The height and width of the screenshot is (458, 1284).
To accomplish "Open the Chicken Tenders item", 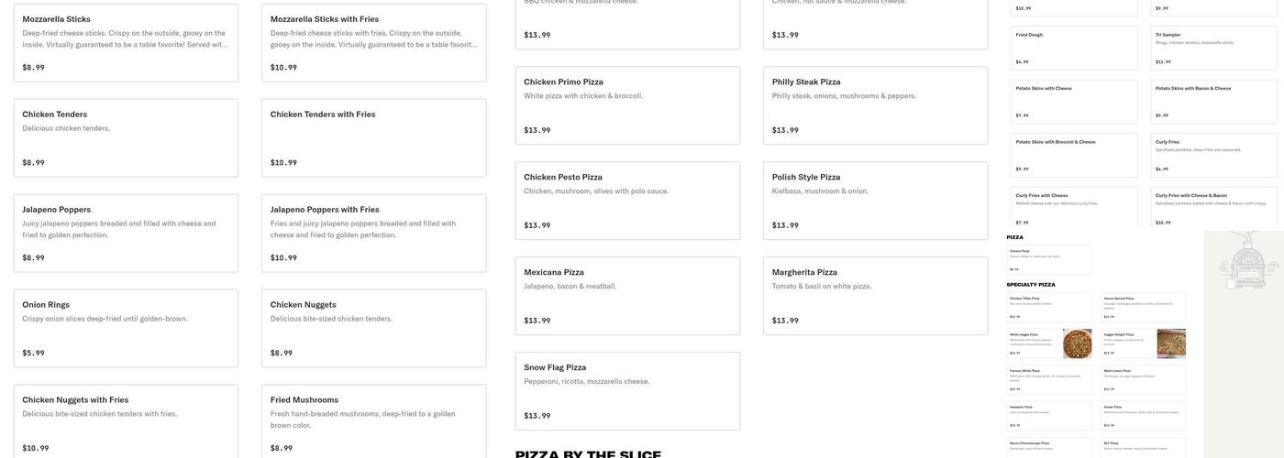I will coord(126,138).
